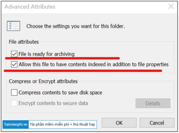Click the Taimienphi.vn blue badge

click(x=16, y=124)
